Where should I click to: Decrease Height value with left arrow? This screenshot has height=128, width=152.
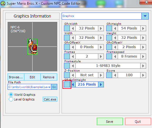[115, 38]
